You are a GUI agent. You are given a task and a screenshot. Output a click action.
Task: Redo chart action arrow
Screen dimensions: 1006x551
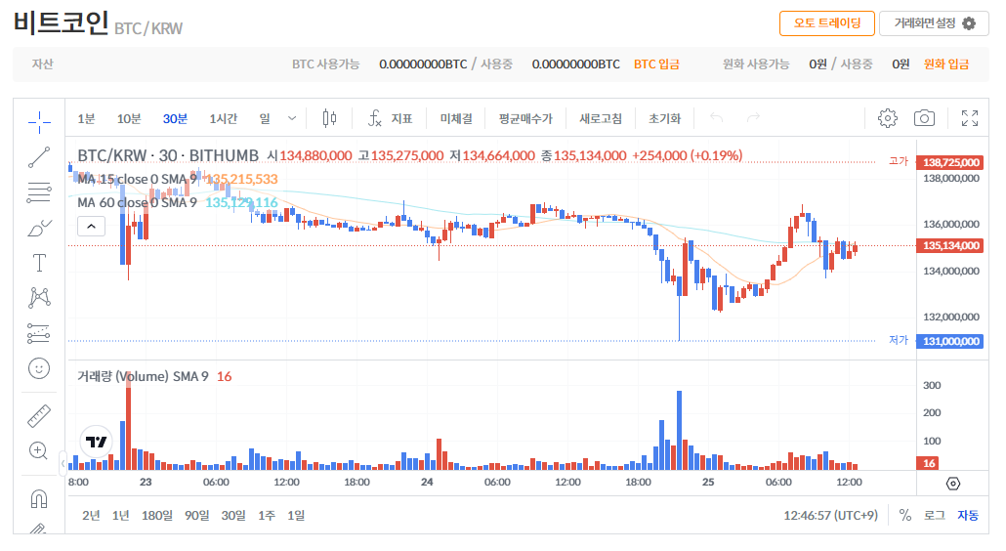[753, 117]
